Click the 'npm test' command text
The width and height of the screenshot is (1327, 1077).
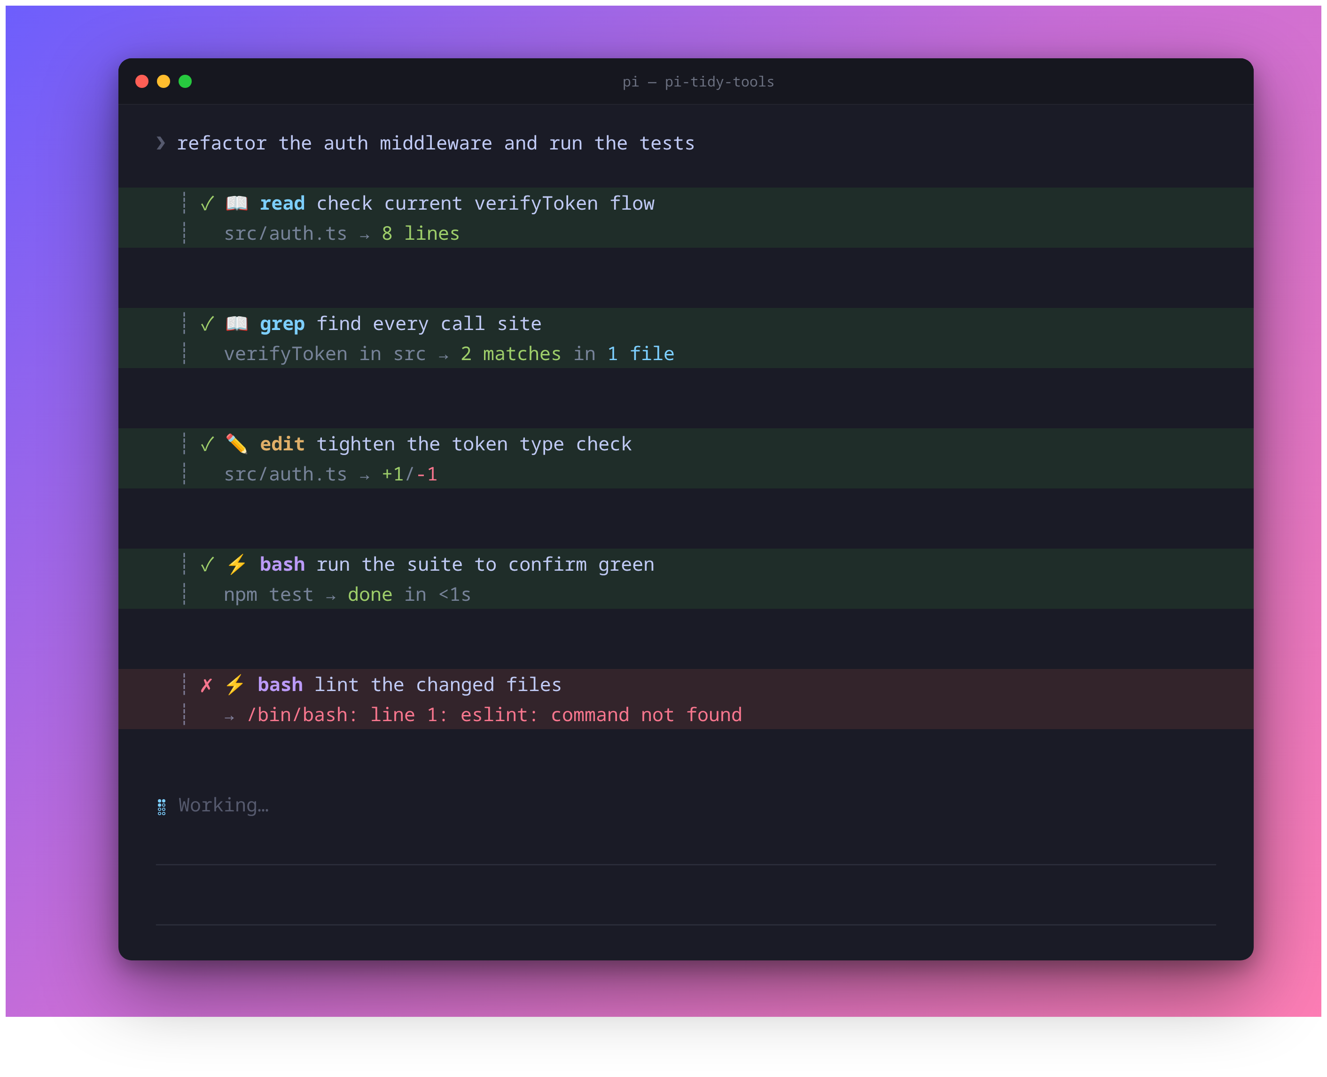pyautogui.click(x=268, y=595)
